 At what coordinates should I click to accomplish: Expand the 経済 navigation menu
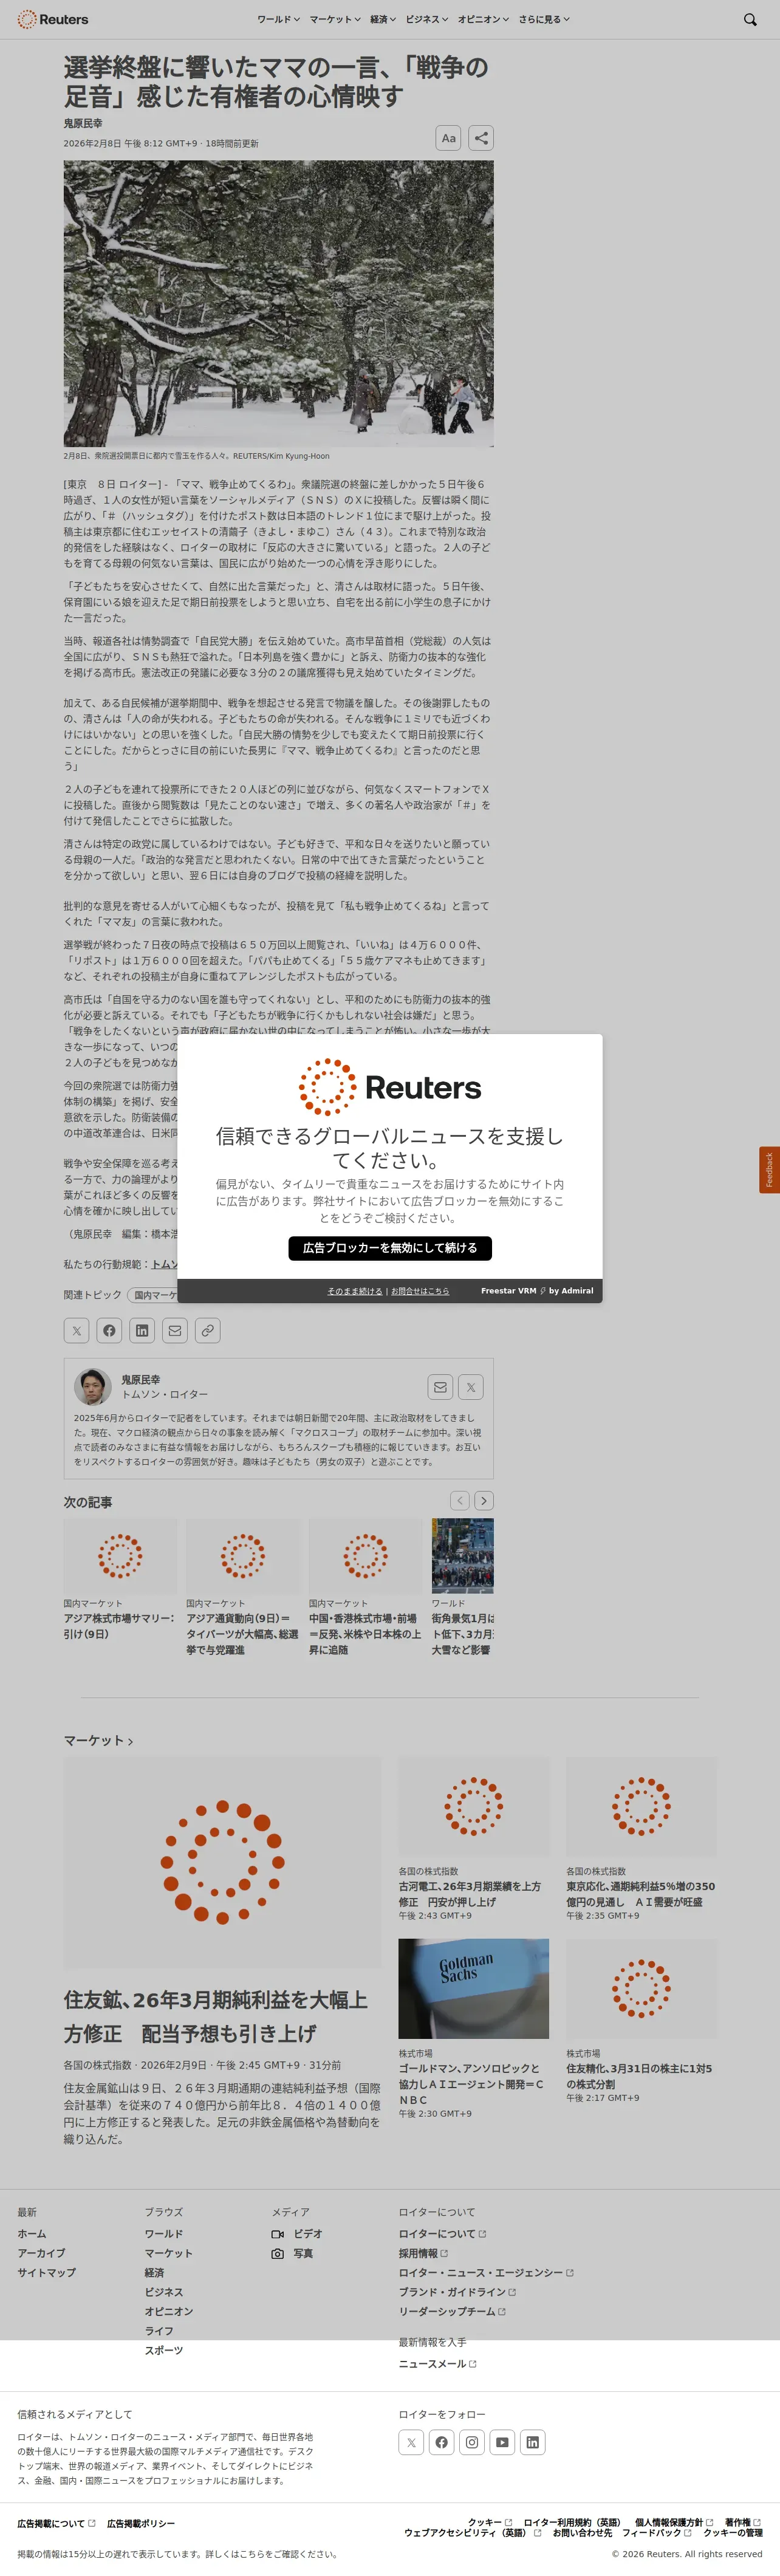(383, 19)
